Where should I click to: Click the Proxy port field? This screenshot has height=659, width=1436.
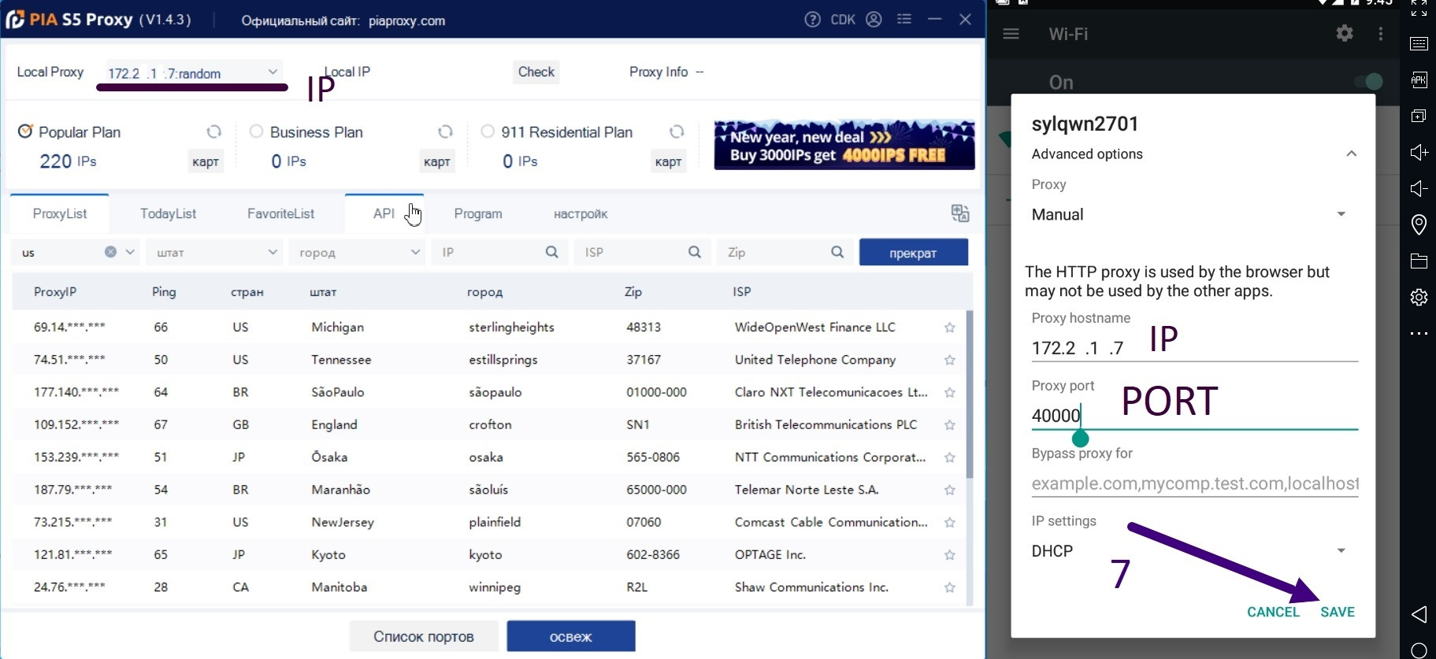coord(1195,416)
